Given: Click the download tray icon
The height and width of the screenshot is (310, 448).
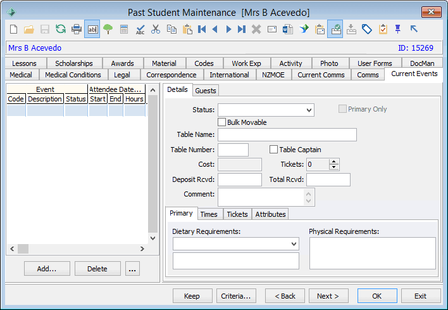Looking at the screenshot, I should tap(351, 29).
